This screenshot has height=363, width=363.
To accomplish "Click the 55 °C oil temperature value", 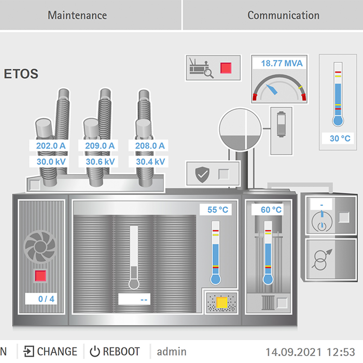I will click(218, 210).
